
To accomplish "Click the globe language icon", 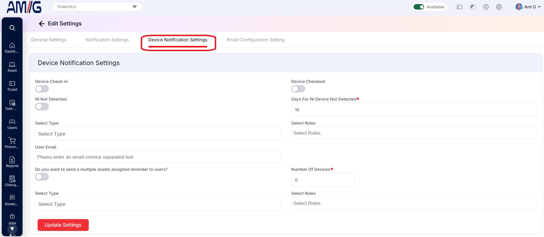I will tap(499, 7).
